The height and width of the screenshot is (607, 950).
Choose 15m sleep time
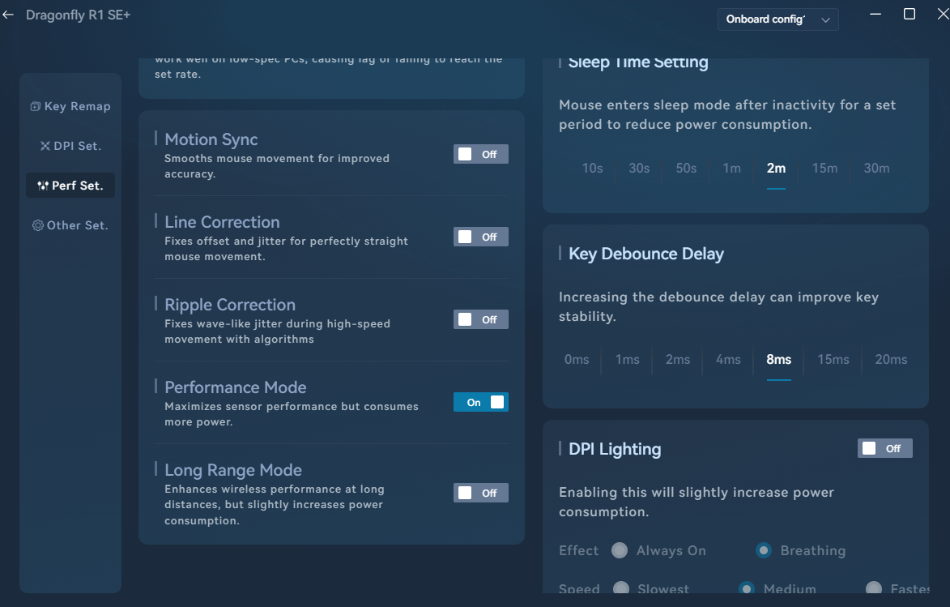[824, 169]
